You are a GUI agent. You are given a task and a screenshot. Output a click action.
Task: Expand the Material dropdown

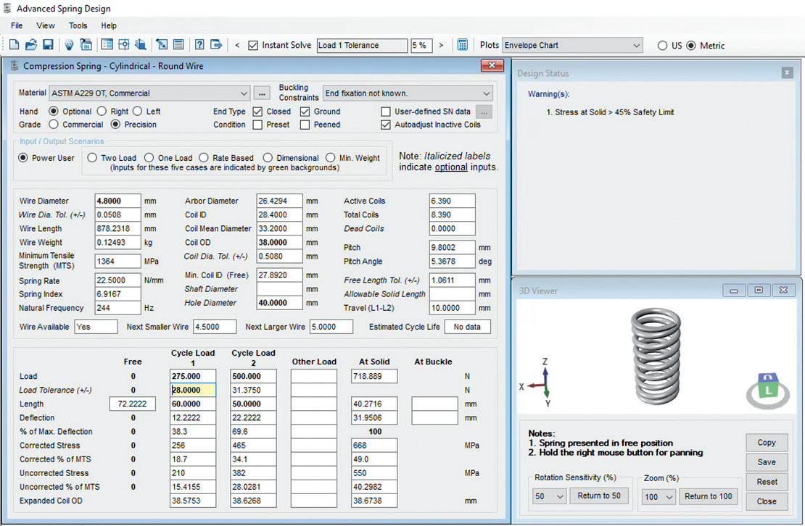(x=243, y=93)
